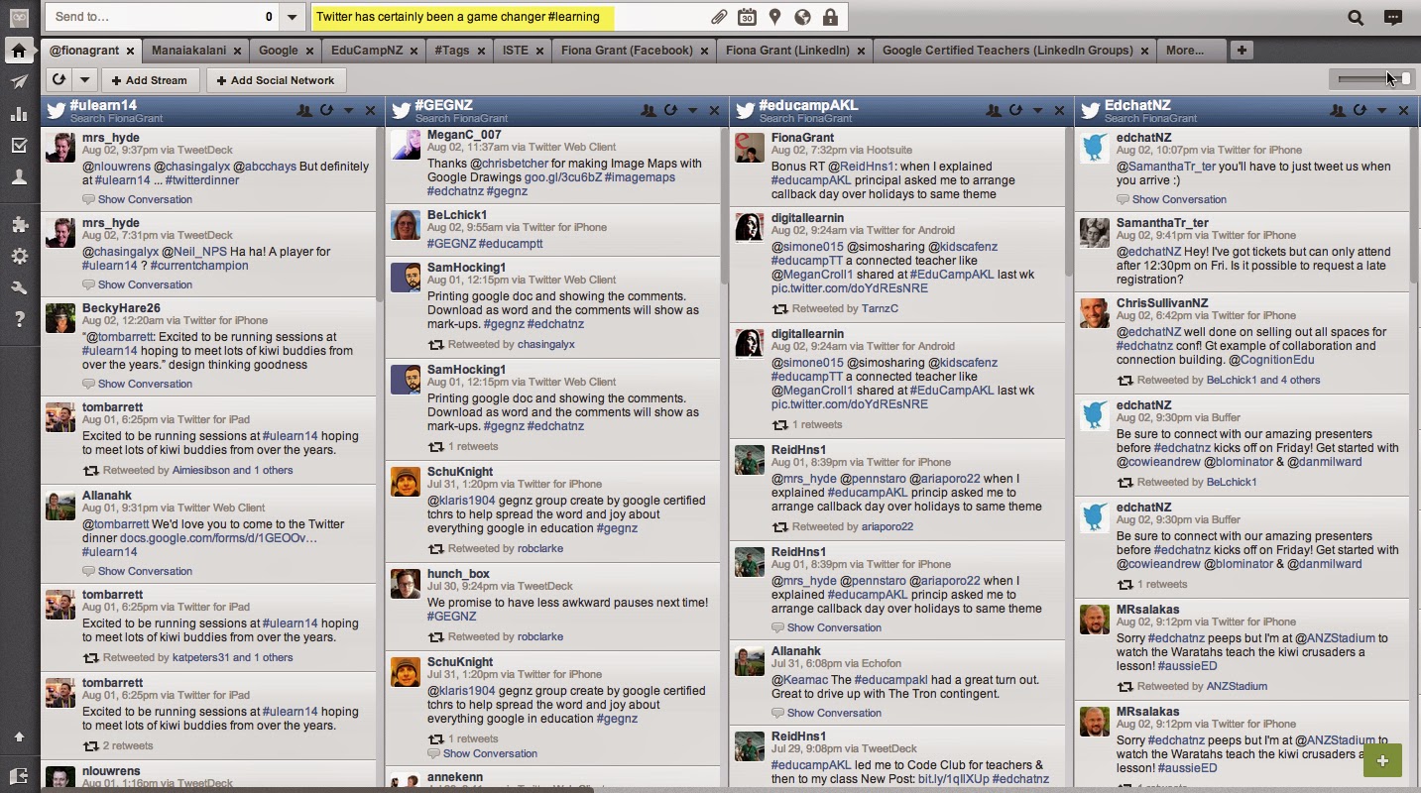Click the sign out icon at sidebar bottom
This screenshot has width=1421, height=793.
click(x=19, y=775)
